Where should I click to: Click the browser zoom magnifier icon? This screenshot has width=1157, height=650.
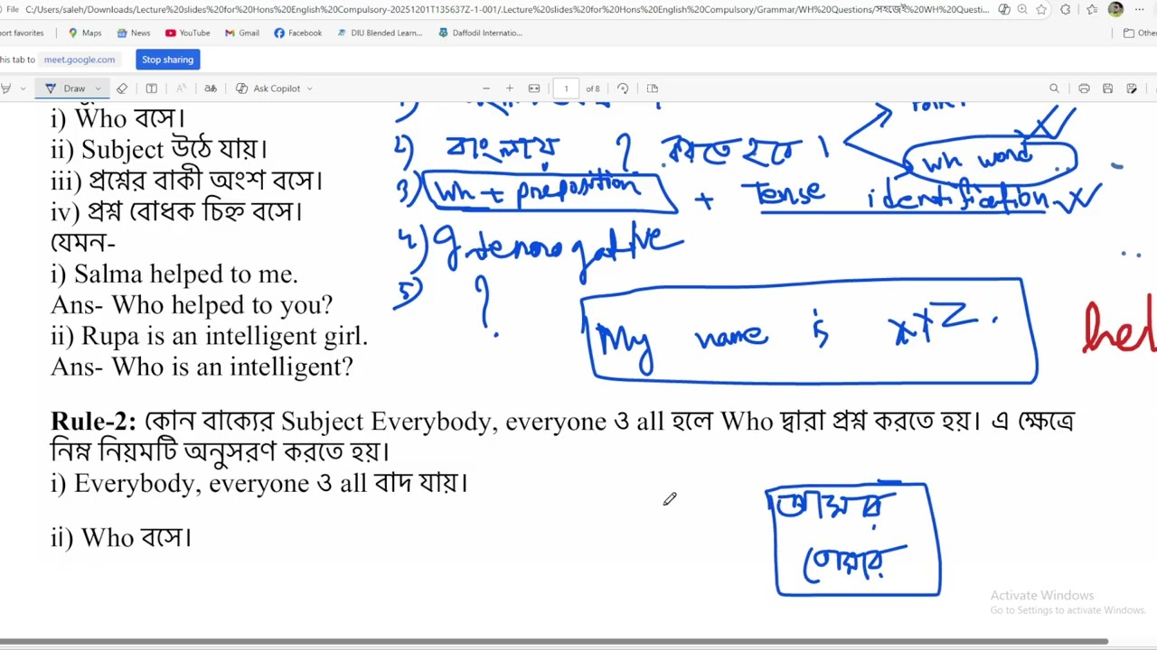(1022, 10)
